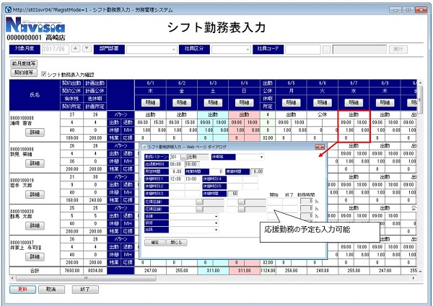Open second lookup '...' on 応援店舗1 row
The height and width of the screenshot is (306, 433).
tap(241, 202)
